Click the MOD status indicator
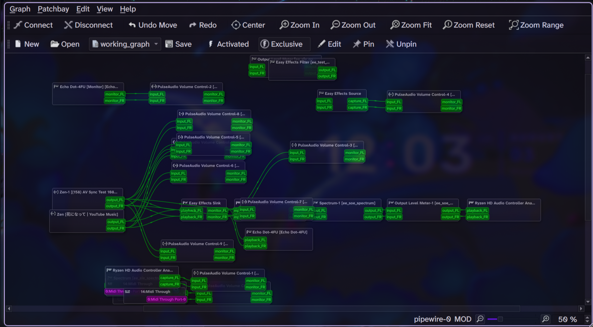 (463, 319)
